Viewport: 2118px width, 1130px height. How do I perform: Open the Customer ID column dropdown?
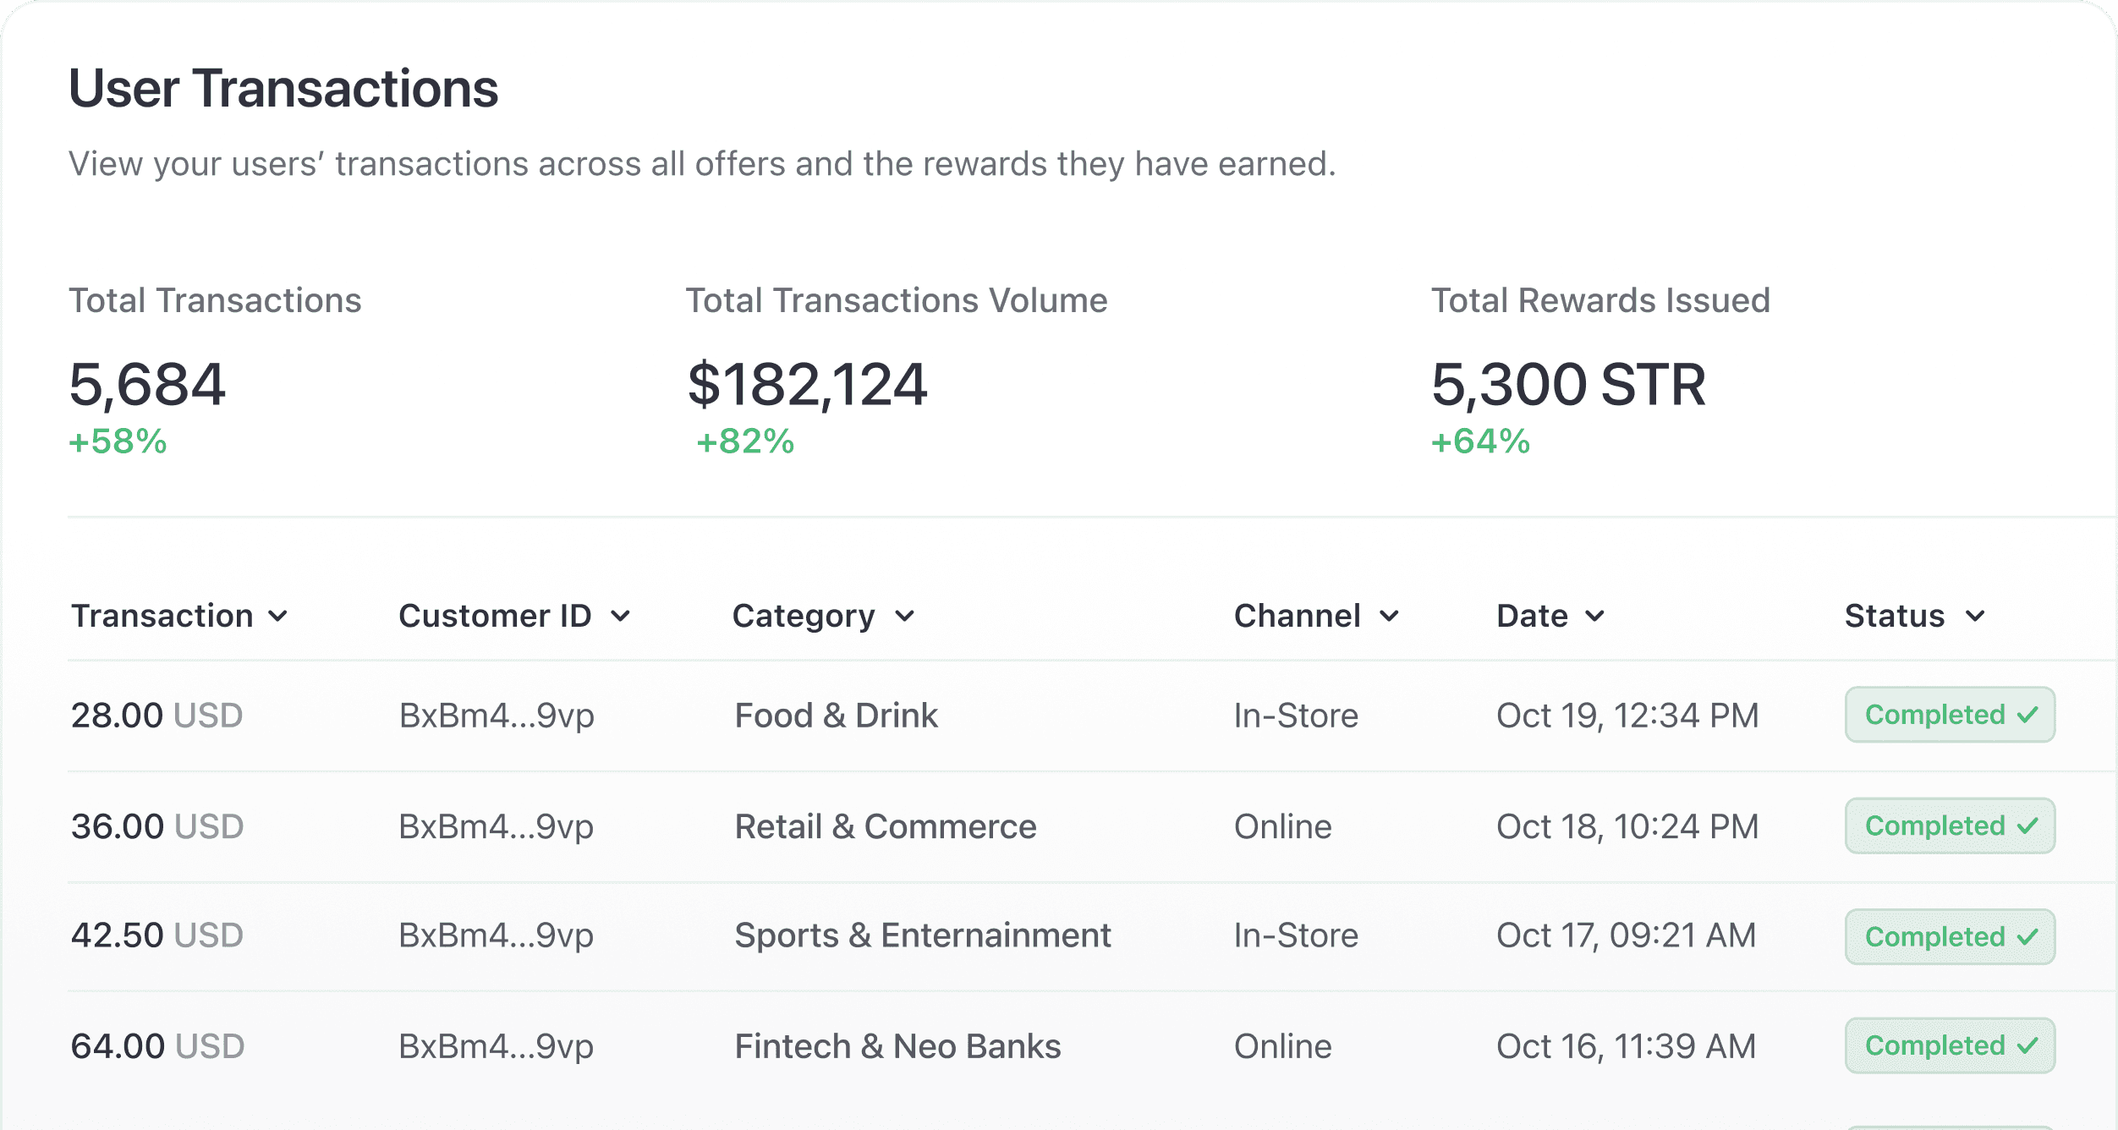[620, 617]
